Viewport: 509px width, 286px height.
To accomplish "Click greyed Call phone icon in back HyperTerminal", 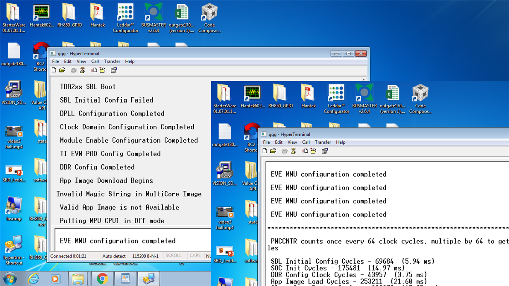I will (74, 70).
